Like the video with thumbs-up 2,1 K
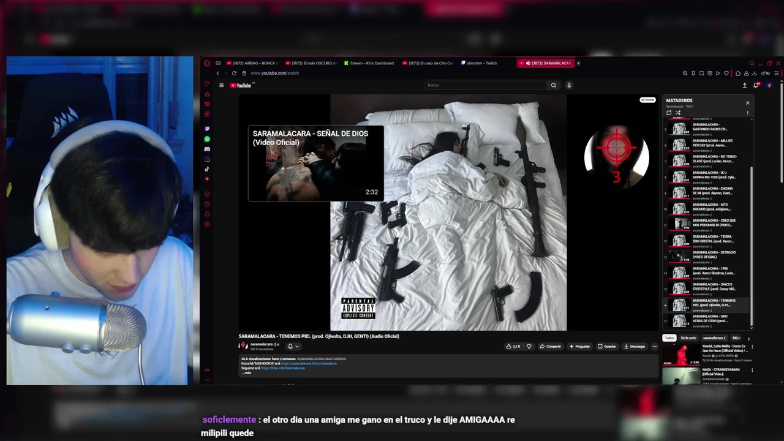Screen dimensions: 784x441 pyautogui.click(x=513, y=346)
